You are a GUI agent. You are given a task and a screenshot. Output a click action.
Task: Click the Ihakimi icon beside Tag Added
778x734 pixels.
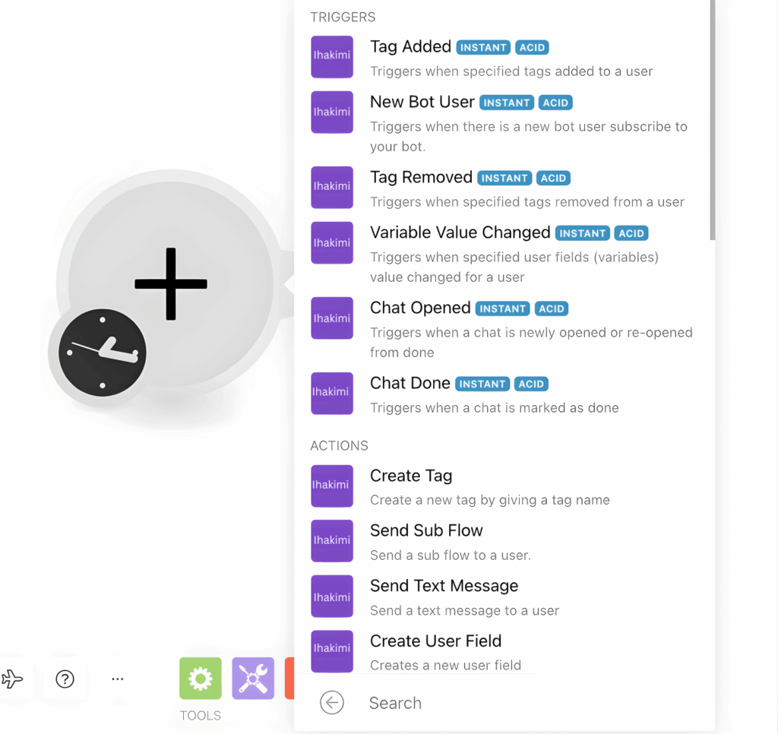(332, 57)
